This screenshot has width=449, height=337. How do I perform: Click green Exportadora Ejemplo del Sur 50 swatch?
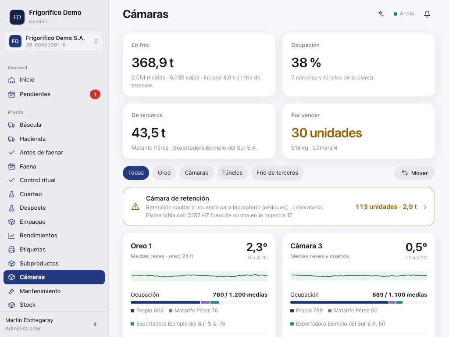point(292,324)
